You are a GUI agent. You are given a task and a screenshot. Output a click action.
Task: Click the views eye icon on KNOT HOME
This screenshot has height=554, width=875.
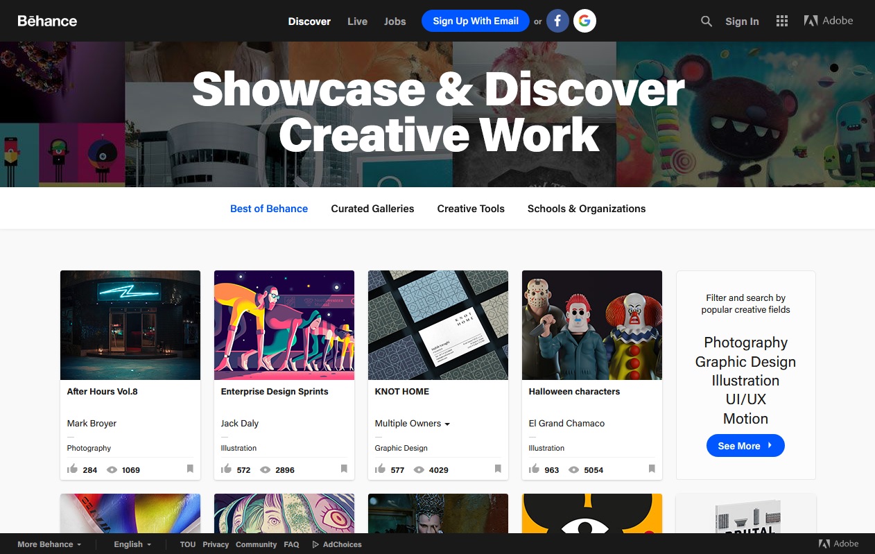coord(419,469)
